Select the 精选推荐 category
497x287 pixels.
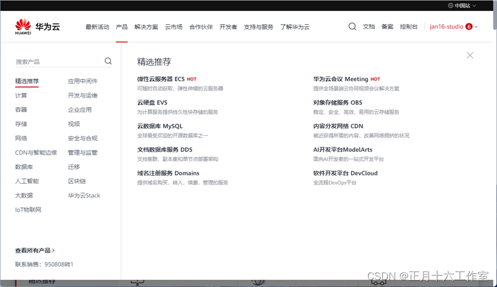27,81
